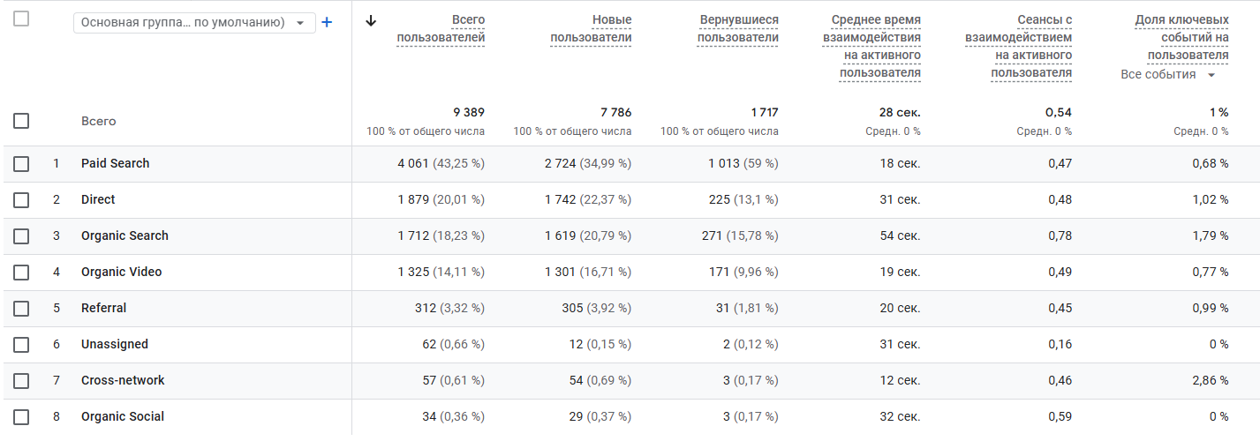Enable the Cross-network row checkbox

21,381
